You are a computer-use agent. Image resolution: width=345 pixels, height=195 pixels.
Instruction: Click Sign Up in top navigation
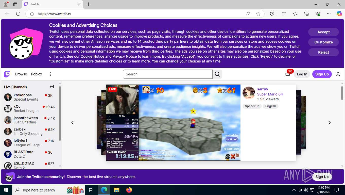point(322,74)
